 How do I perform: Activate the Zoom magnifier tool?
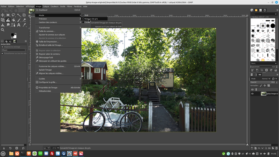pos(3,30)
